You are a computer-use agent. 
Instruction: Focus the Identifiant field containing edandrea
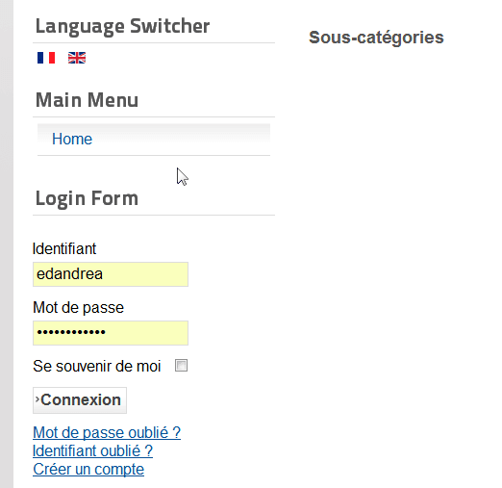[111, 274]
